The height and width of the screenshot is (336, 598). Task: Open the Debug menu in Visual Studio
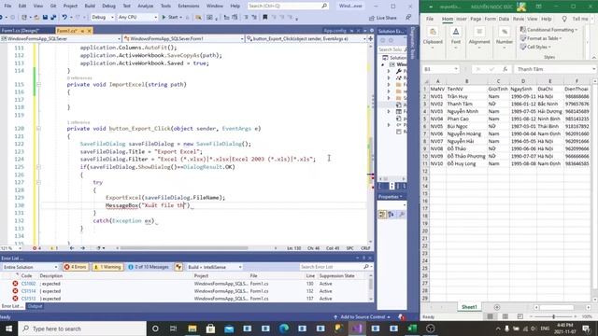click(108, 7)
